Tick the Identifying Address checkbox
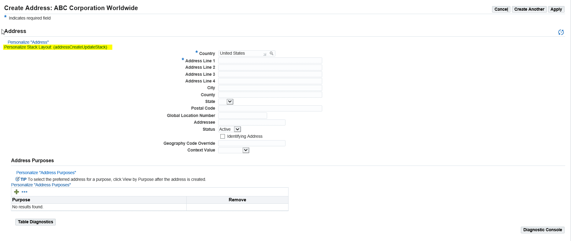 click(222, 136)
